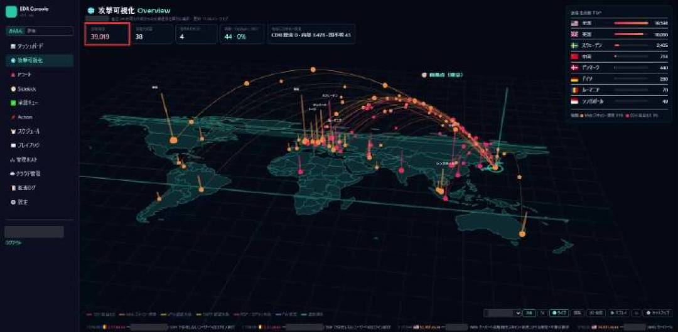The height and width of the screenshot is (332, 678).
Task: Click the United States flag in ranking
Action: 574,23
